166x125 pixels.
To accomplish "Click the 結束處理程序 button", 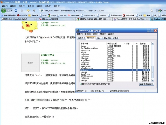I will [147, 84].
